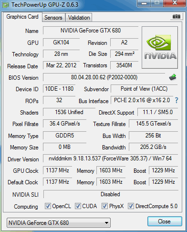
Task: Toggle the OpenCL checkbox
Action: tap(48, 206)
